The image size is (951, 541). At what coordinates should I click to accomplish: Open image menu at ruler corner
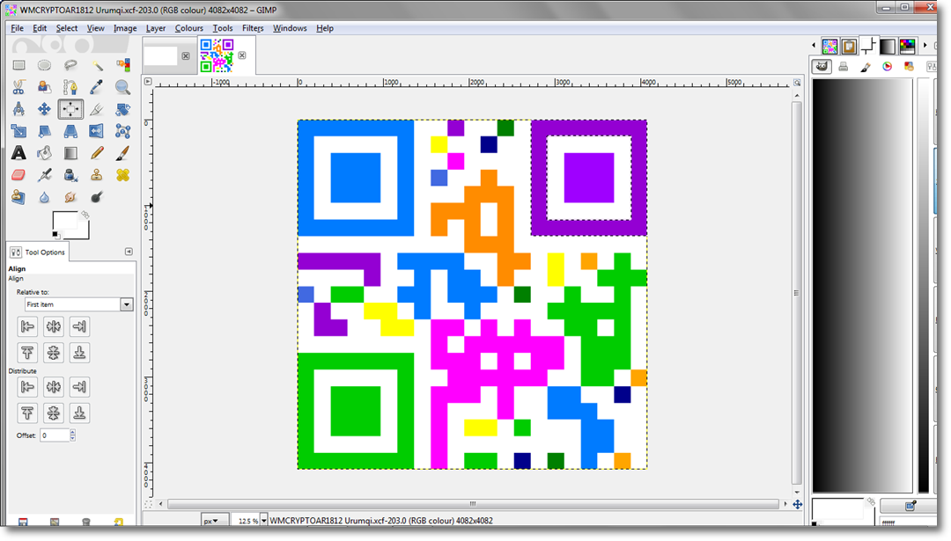(148, 81)
